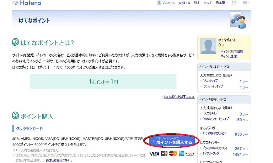Click the ポイントを使うサービス panel header
Viewport: 273px width, 163px height.
(x=224, y=100)
